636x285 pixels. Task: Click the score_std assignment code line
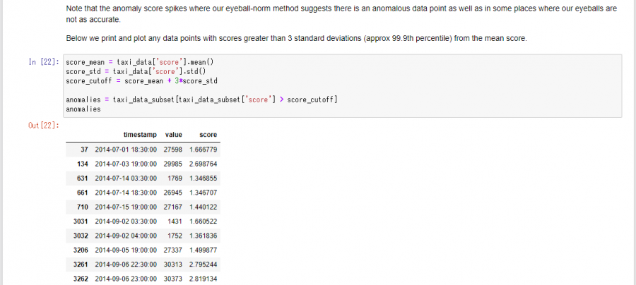coord(136,71)
